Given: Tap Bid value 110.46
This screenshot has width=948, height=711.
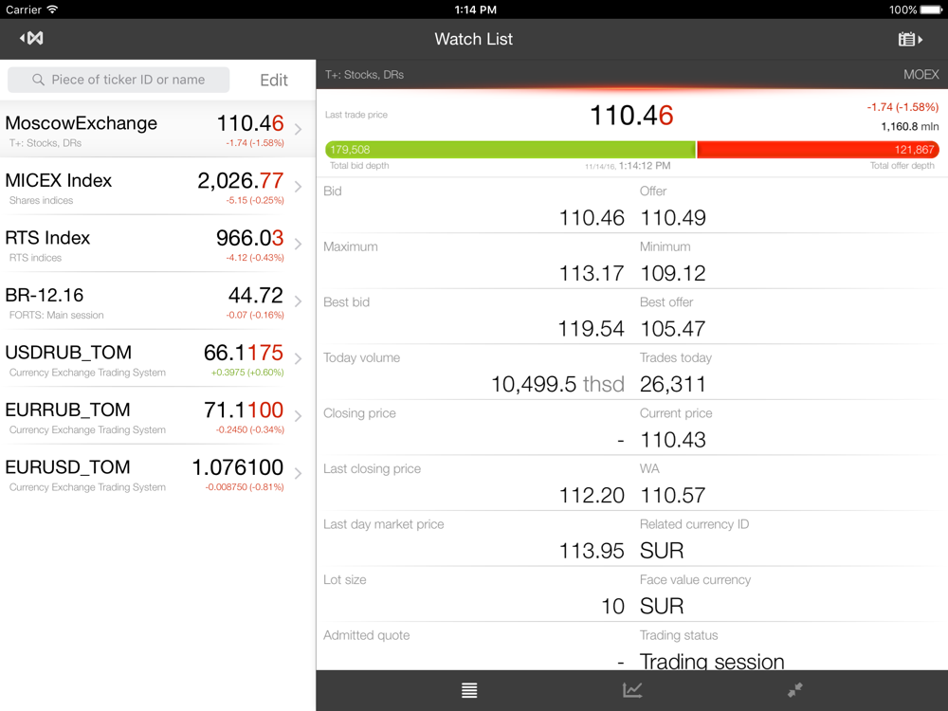Looking at the screenshot, I should pyautogui.click(x=592, y=218).
